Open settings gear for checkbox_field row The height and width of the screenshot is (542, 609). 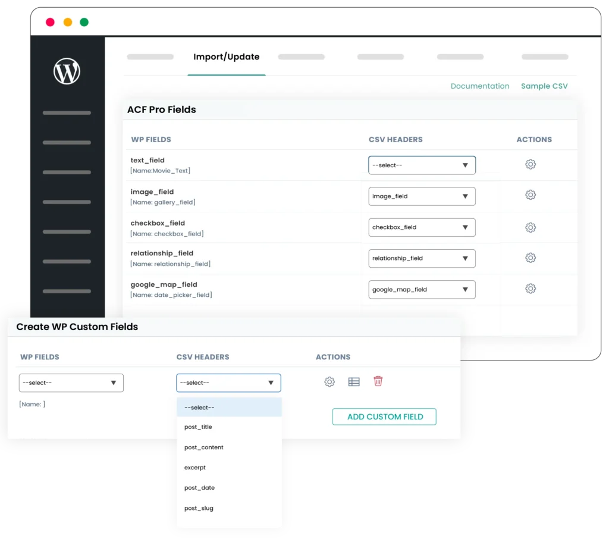[x=530, y=227]
